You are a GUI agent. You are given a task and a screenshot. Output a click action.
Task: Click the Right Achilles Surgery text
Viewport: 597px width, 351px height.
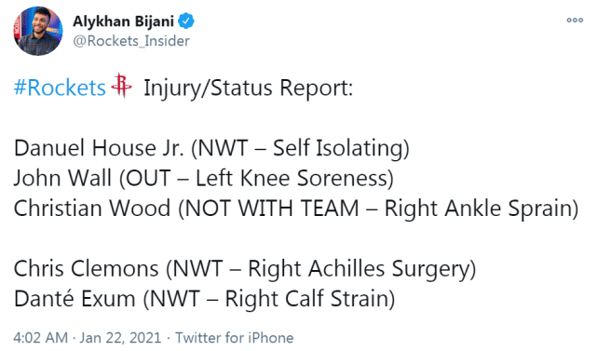click(359, 269)
